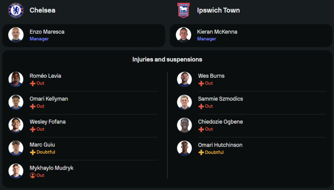Click the Ipswich Town club crest
Viewport: 334px width, 190px height.
pos(183,10)
